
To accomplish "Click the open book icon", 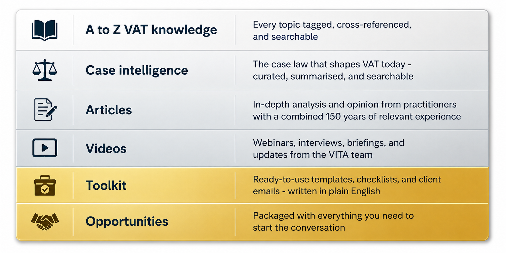I will [45, 30].
